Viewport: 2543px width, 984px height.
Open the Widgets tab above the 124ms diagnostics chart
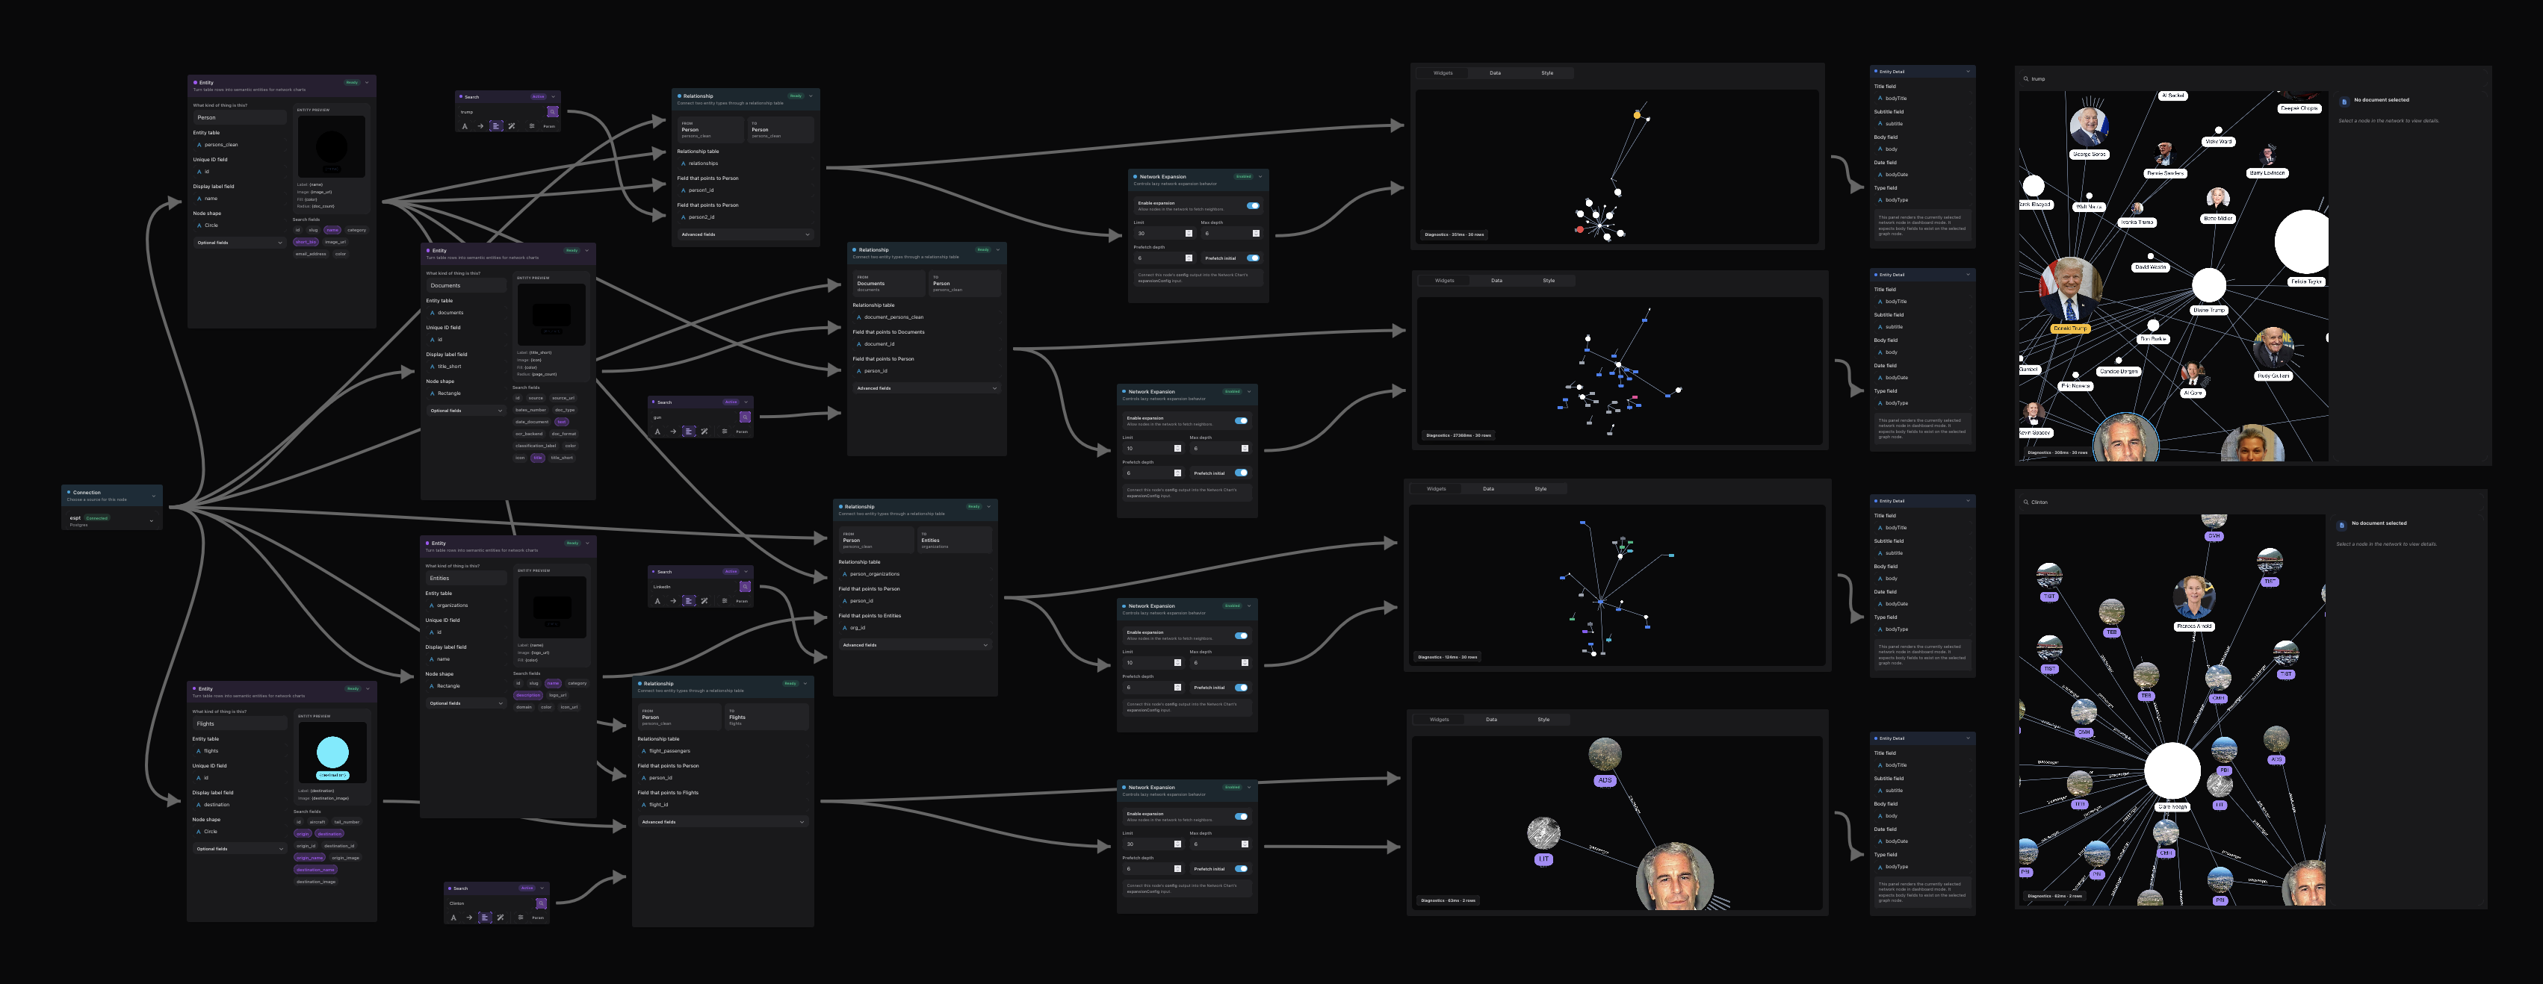point(1437,488)
